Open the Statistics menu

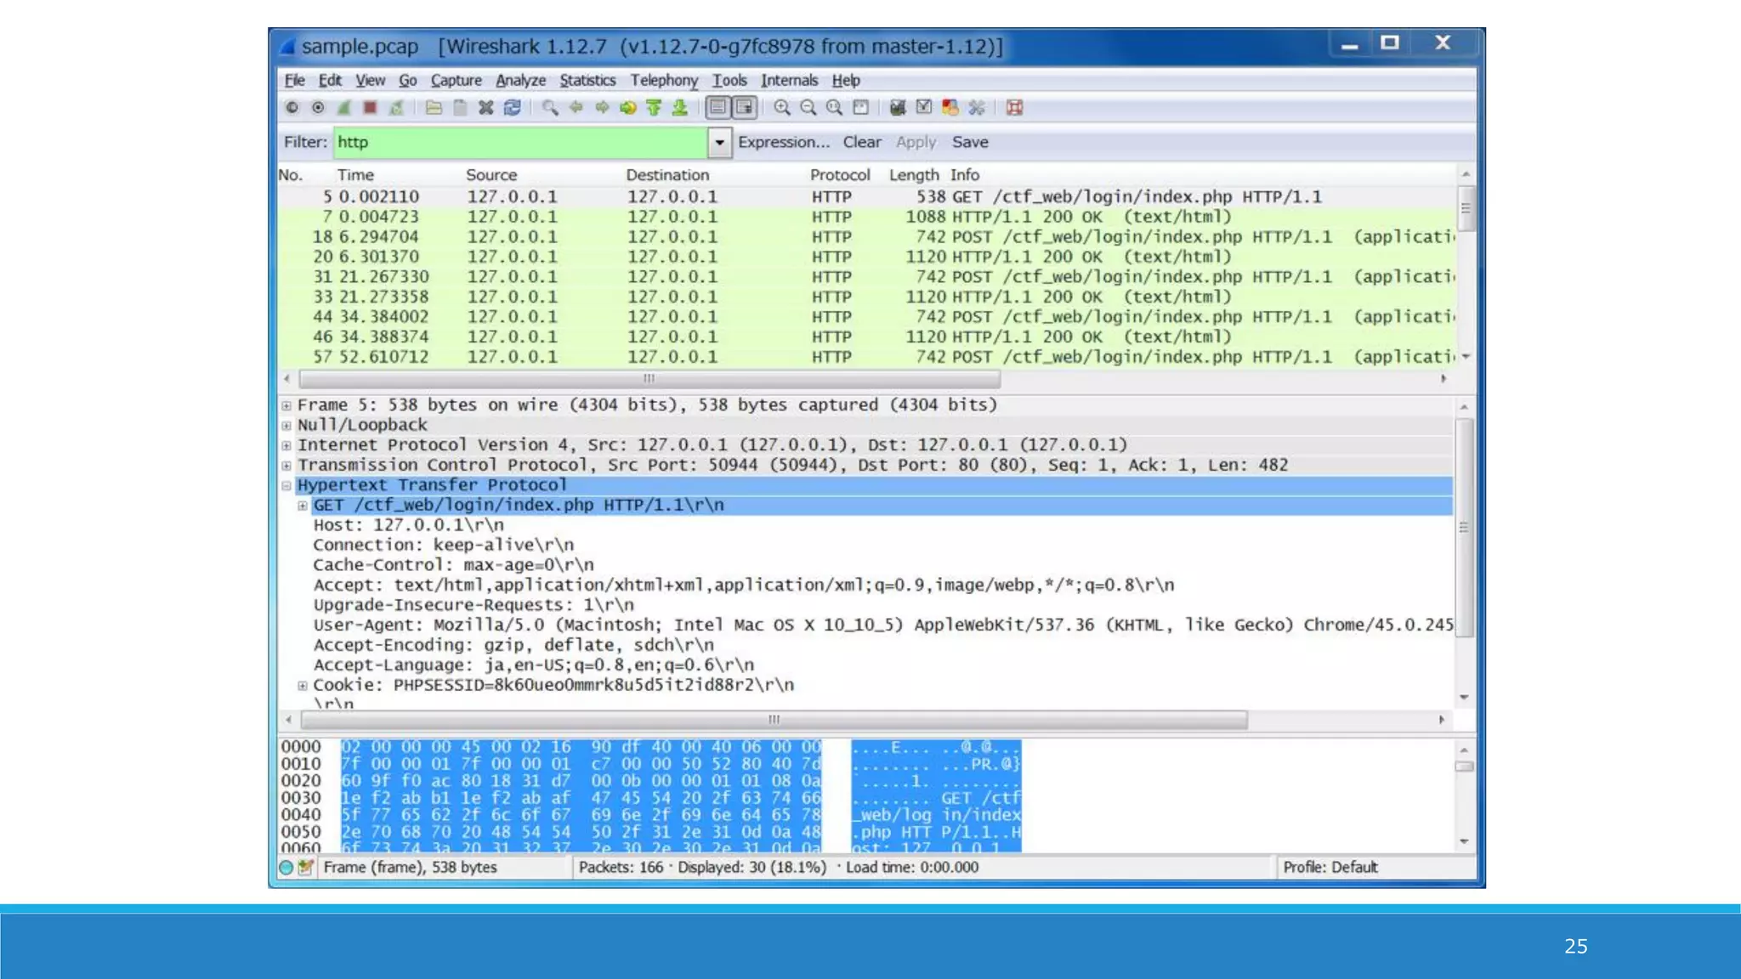point(587,80)
